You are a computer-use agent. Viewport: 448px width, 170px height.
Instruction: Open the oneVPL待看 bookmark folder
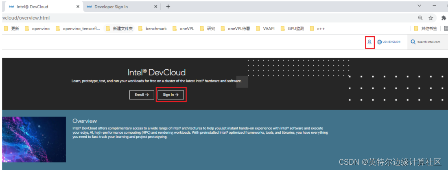tap(236, 29)
